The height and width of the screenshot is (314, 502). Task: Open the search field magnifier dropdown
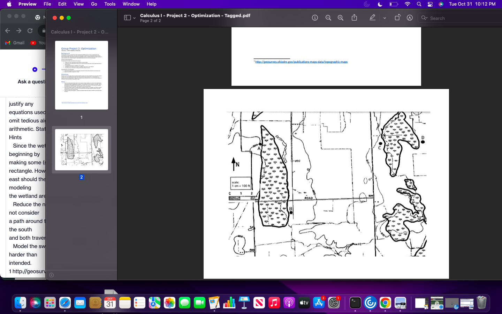click(425, 18)
